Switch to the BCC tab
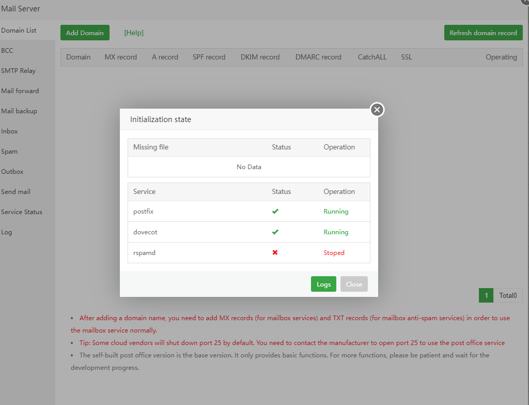This screenshot has width=529, height=405. pos(7,51)
